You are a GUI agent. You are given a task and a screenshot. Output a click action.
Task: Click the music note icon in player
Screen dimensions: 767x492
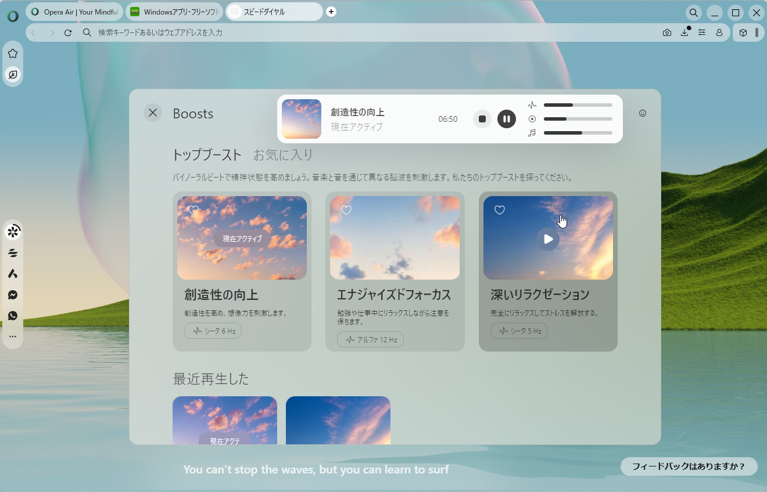click(x=532, y=133)
